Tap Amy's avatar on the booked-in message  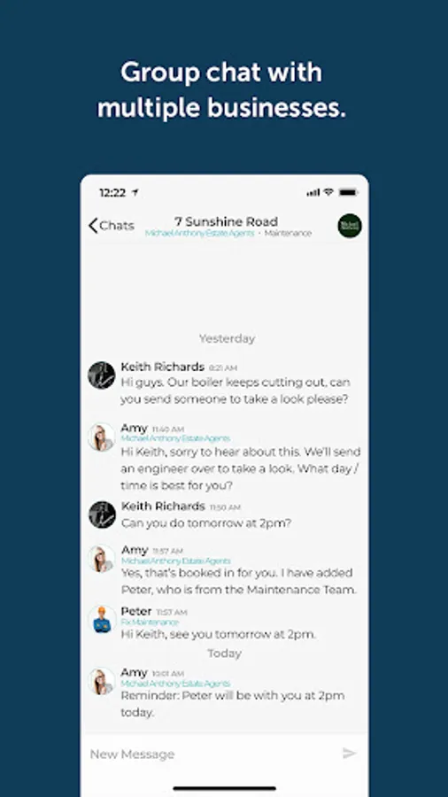[102, 559]
